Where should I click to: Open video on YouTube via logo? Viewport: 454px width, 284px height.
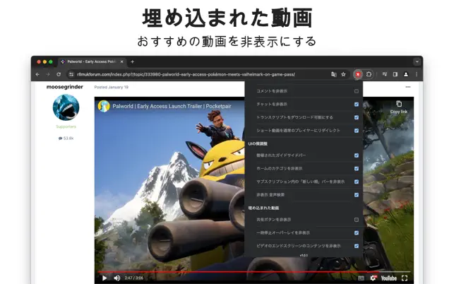click(388, 278)
